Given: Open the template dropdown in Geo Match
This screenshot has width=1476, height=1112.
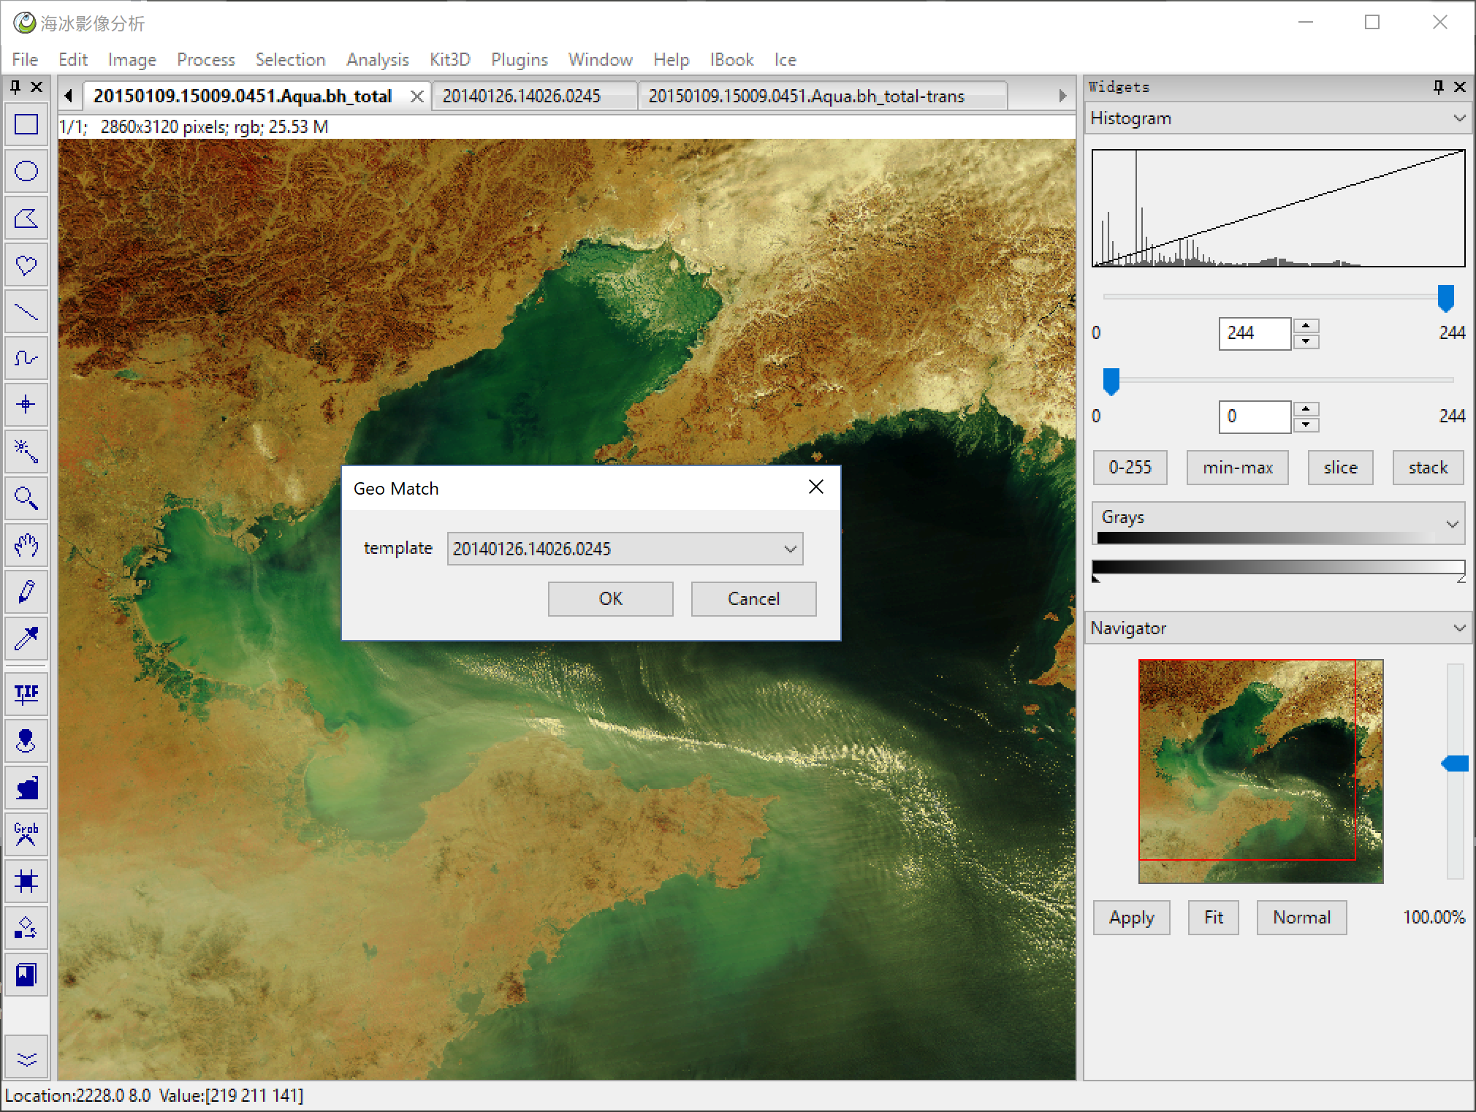Looking at the screenshot, I should coord(790,549).
